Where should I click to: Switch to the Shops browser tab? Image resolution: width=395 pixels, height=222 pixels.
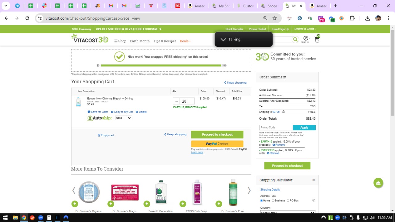pyautogui.click(x=270, y=6)
